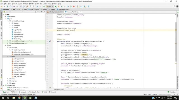Image resolution: width=179 pixels, height=100 pixels.
Task: Click the Open folder toolbar icon
Action: click(1, 6)
